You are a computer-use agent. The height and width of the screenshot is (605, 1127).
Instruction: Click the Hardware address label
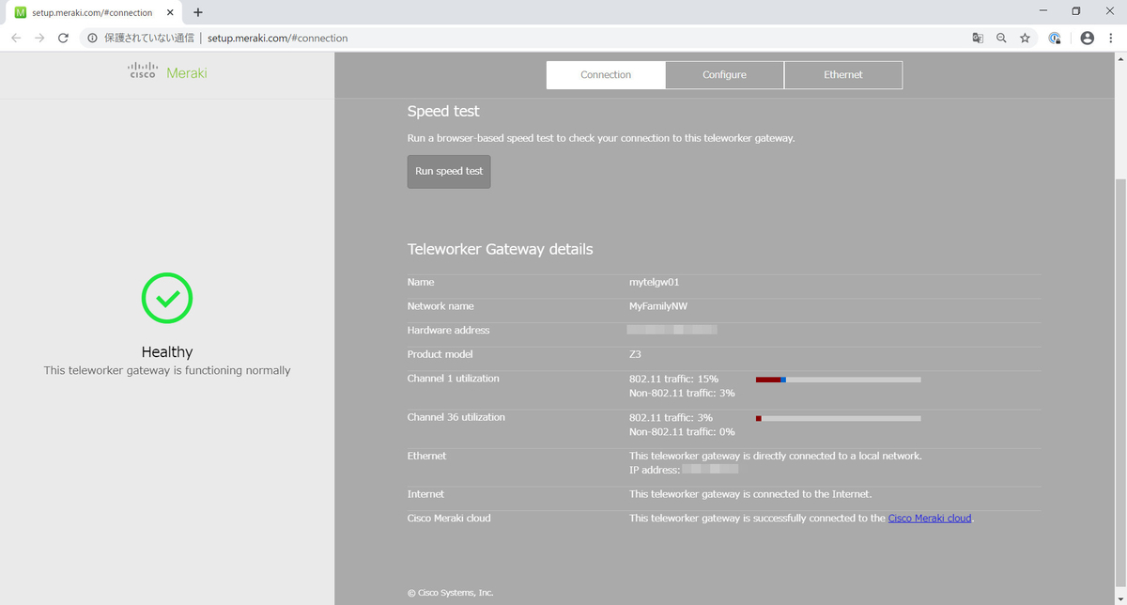point(448,331)
